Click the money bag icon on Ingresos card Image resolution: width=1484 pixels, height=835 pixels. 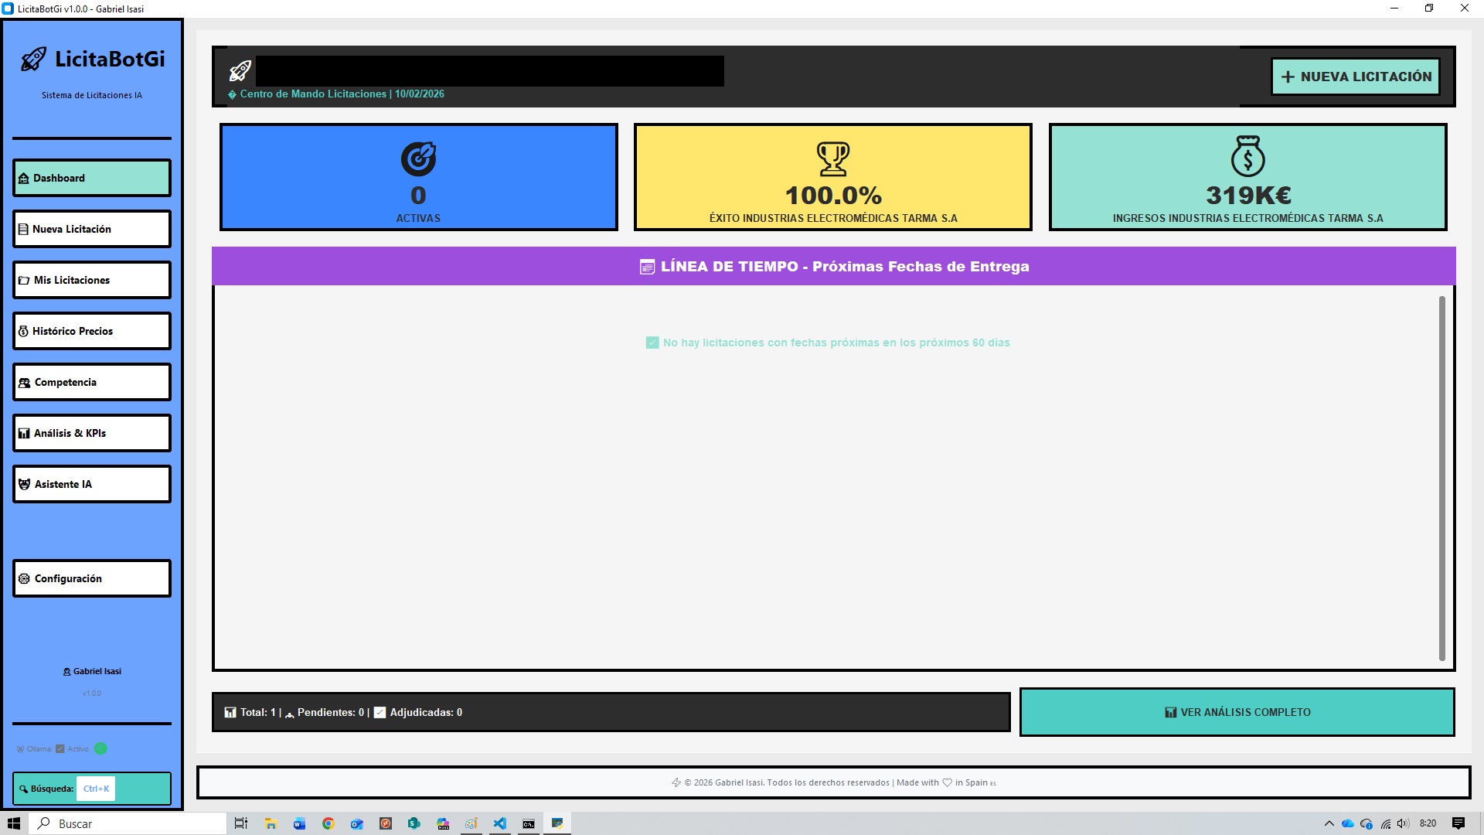(1247, 157)
